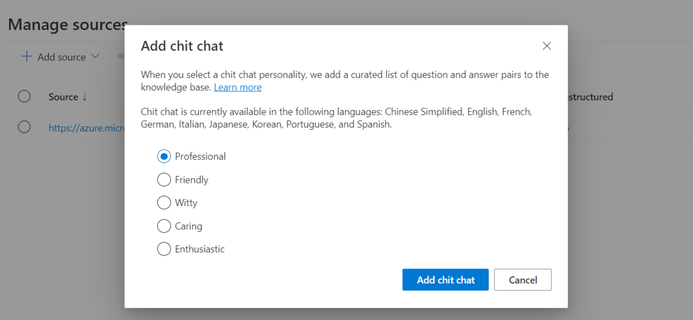Open the https://azure.micro source link
Viewport: 693px width, 320px height.
click(87, 128)
